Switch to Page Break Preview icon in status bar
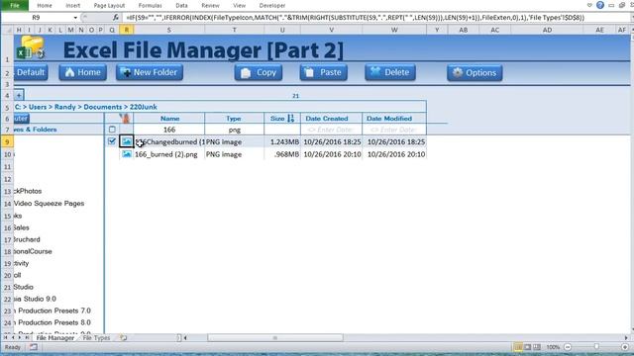This screenshot has width=634, height=356. tap(537, 347)
